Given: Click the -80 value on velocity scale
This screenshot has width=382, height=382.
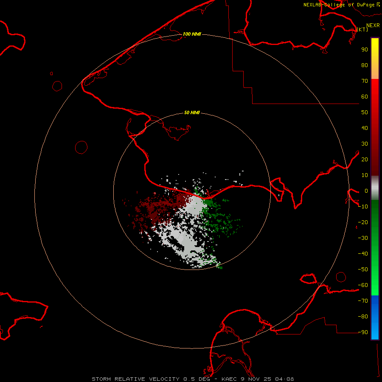Looking at the screenshot, I should pyautogui.click(x=363, y=317).
